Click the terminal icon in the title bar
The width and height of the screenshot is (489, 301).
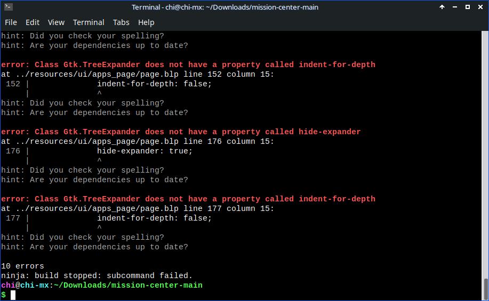coord(7,7)
